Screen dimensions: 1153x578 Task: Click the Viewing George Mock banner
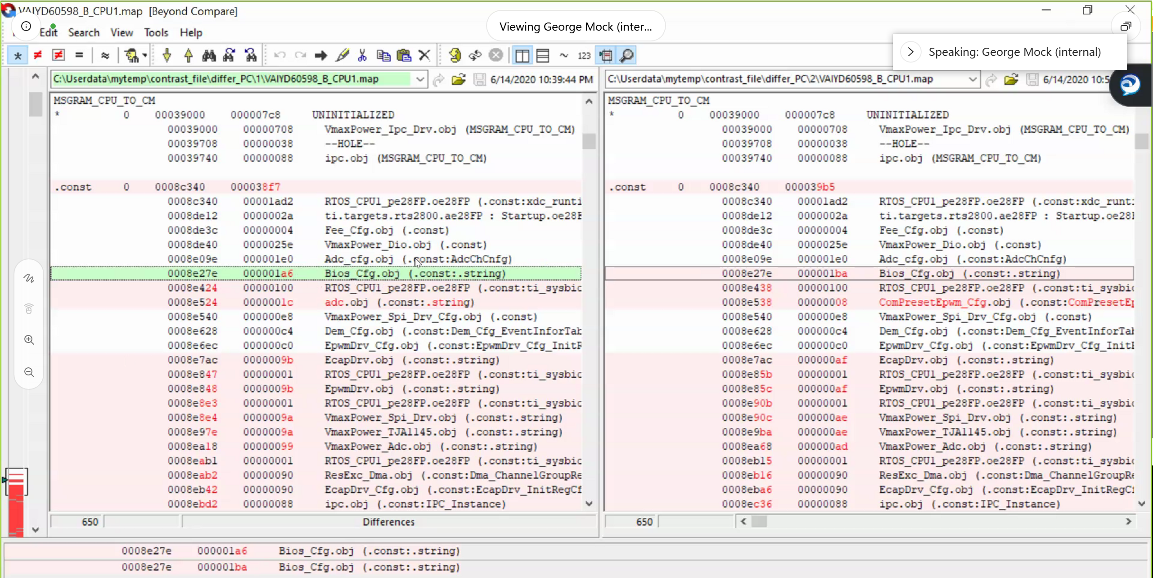(576, 27)
